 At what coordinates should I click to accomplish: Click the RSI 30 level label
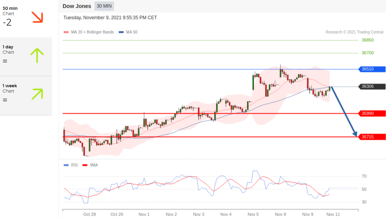click(x=364, y=202)
